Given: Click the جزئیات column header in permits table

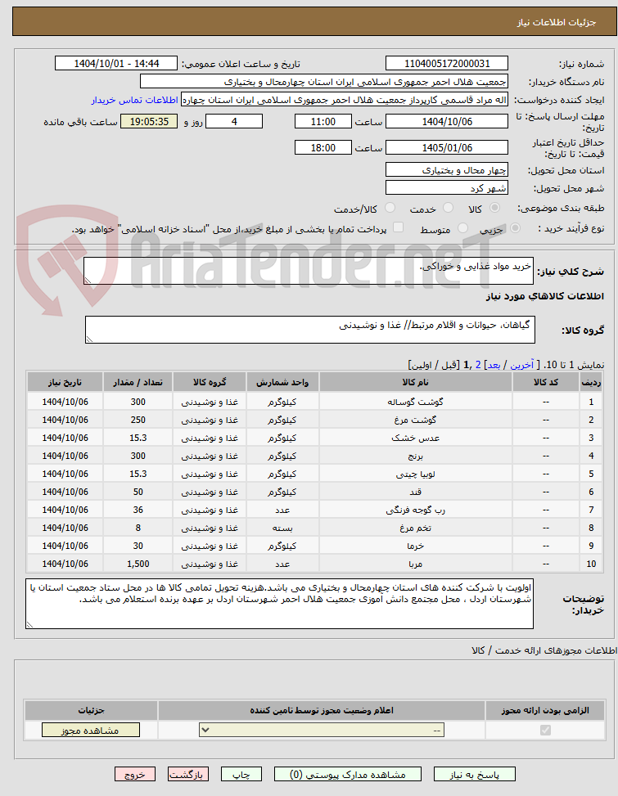Looking at the screenshot, I should [91, 710].
